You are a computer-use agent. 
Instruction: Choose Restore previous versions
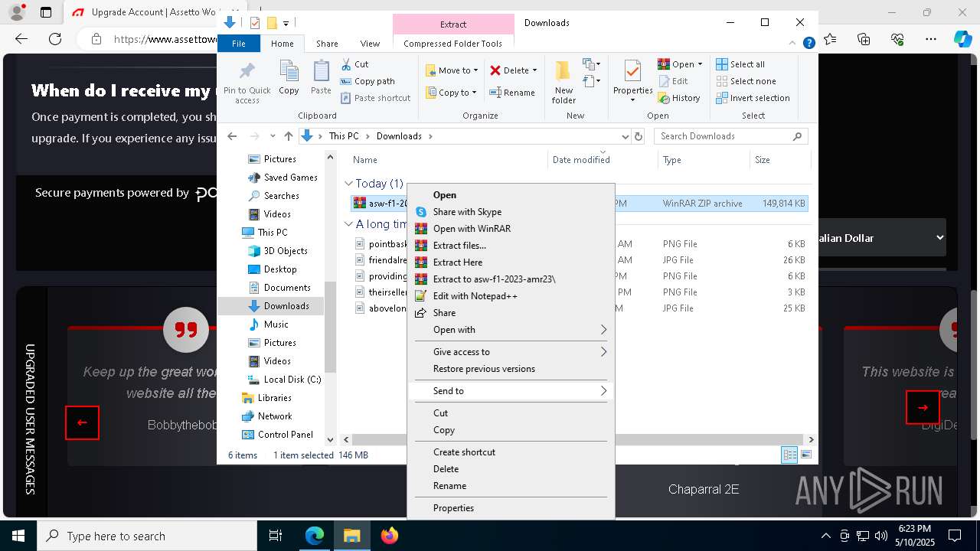511,369
